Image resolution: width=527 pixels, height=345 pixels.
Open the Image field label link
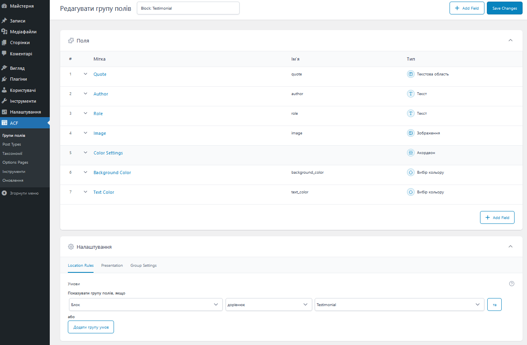pyautogui.click(x=100, y=133)
